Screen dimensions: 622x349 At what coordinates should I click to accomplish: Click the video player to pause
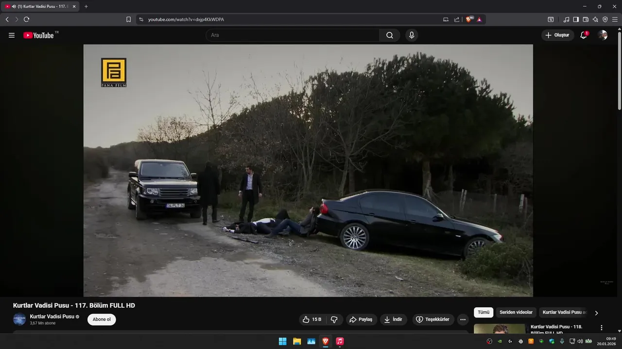tap(308, 170)
